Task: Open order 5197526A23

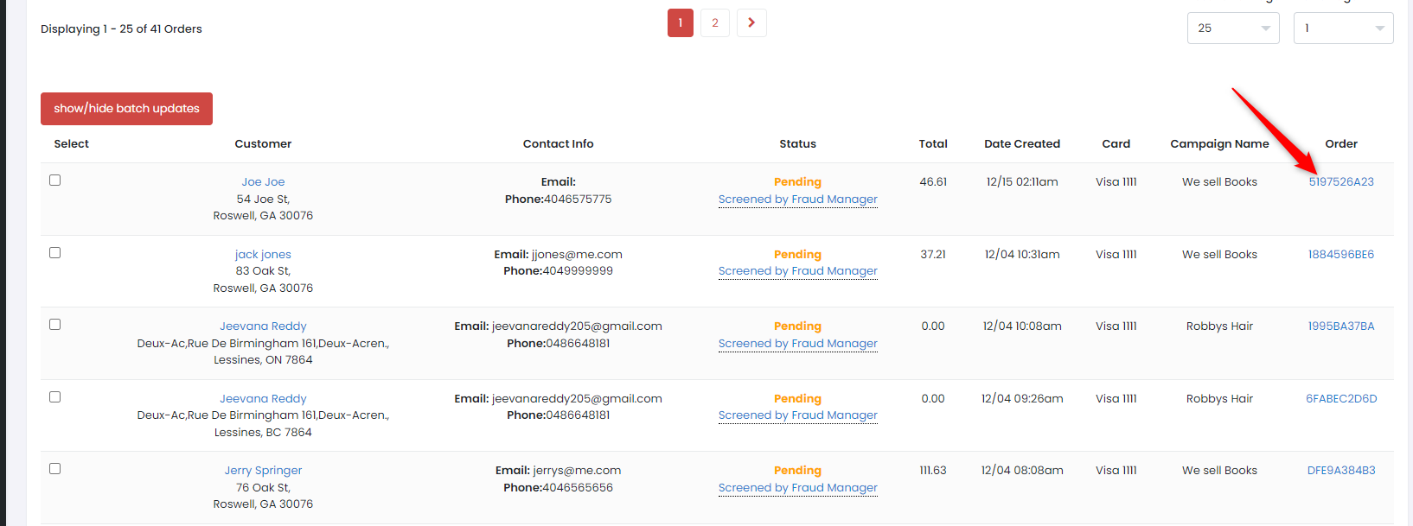Action: point(1341,182)
